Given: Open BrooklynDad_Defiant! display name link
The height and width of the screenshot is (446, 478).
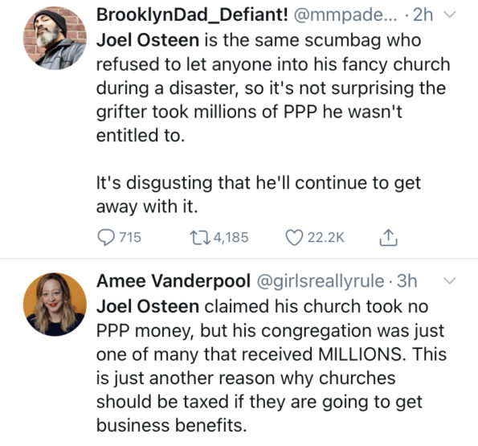Looking at the screenshot, I should tap(192, 14).
